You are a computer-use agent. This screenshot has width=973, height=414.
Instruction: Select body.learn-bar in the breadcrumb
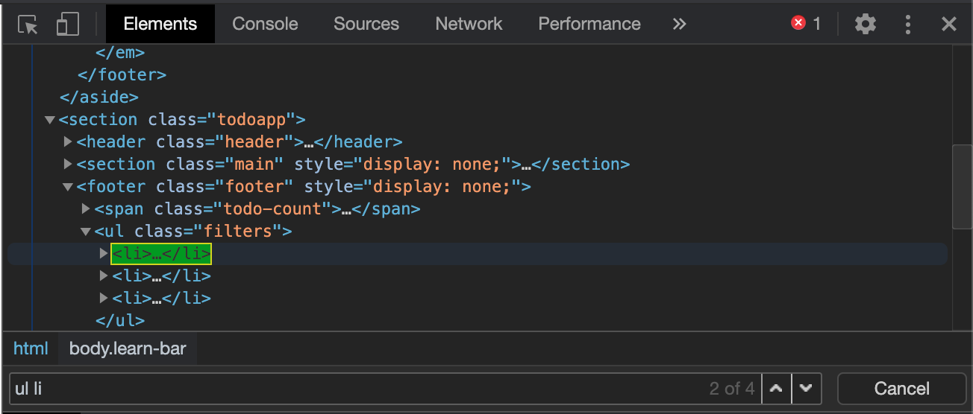pos(128,348)
